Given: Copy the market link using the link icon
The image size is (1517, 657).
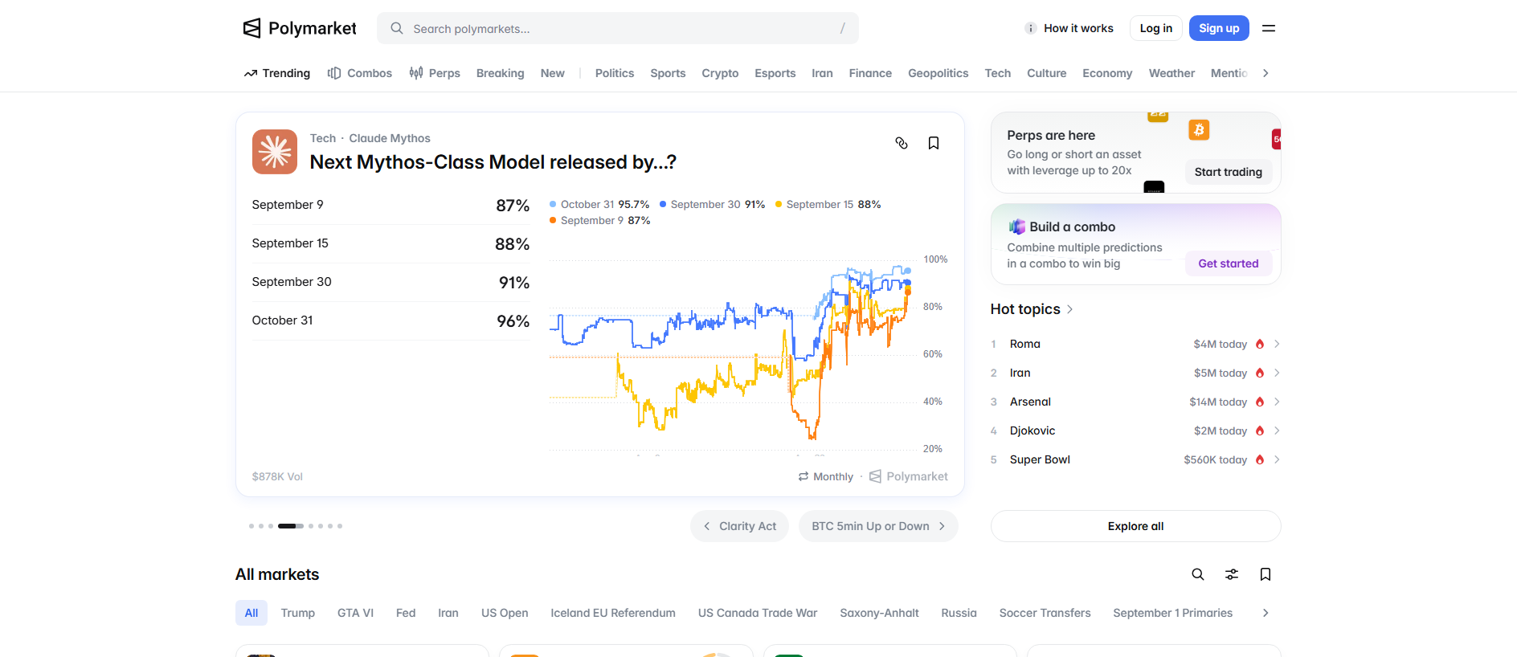Looking at the screenshot, I should point(902,143).
